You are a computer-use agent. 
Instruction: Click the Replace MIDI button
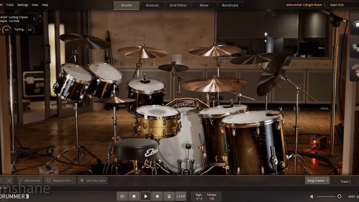click(61, 181)
